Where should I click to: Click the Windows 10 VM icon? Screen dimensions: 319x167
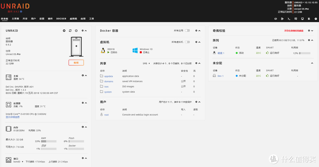[x=135, y=50]
